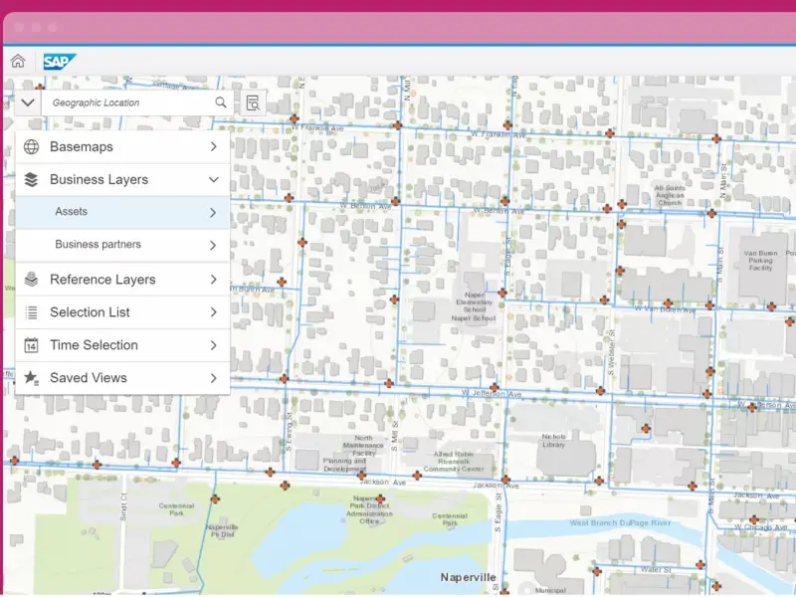Image resolution: width=796 pixels, height=597 pixels.
Task: Click the Basemaps globe icon
Action: 32,147
